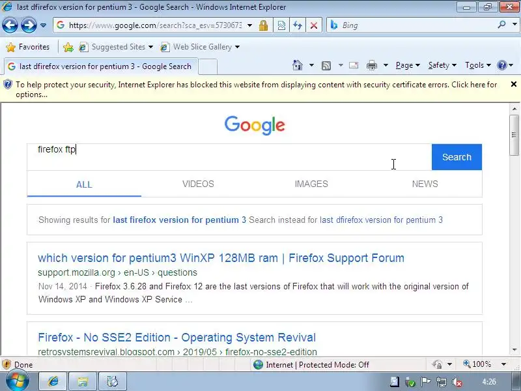Click the InPrivate/privacy status icon
Screen dimensions: 521x391
(437, 365)
